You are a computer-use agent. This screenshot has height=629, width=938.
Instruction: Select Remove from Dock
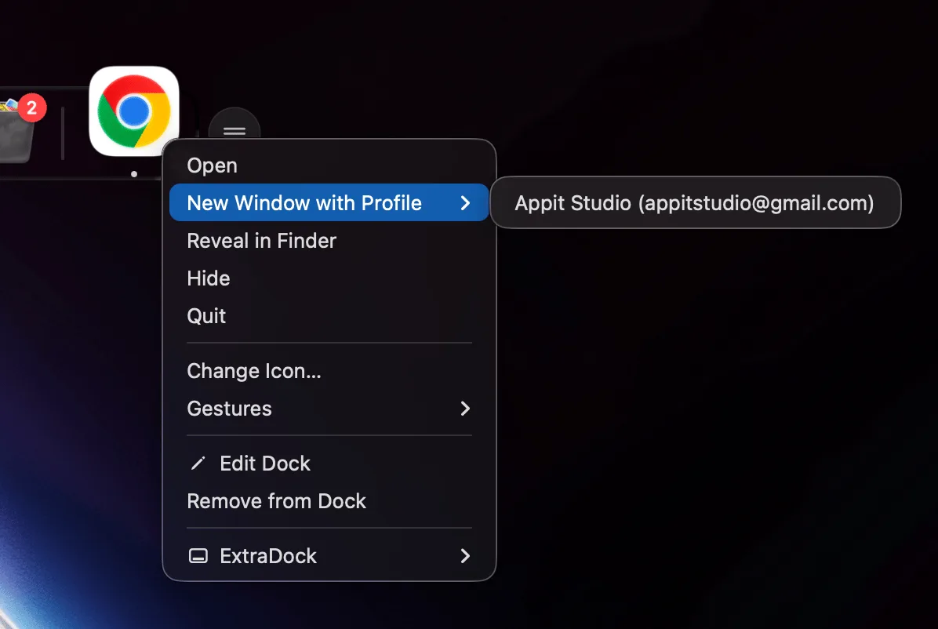(x=329, y=501)
